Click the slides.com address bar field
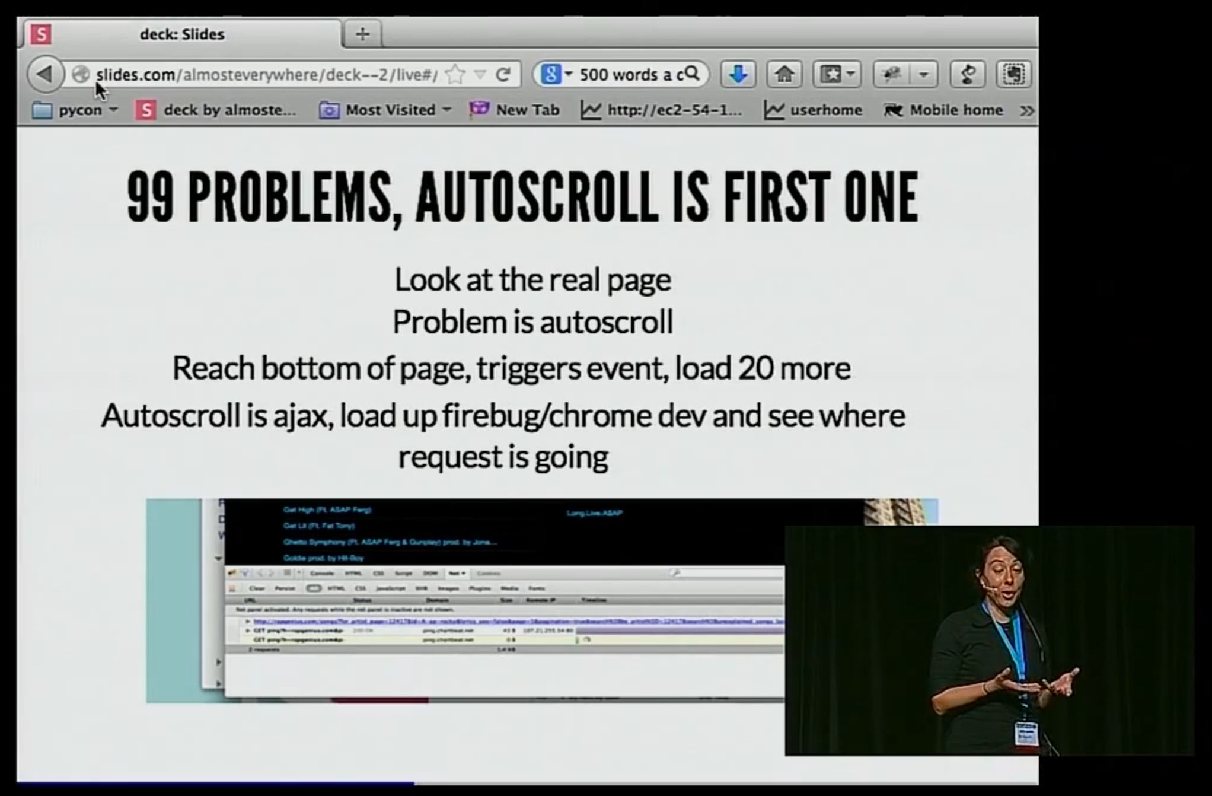Viewport: 1212px width, 796px height. click(267, 75)
